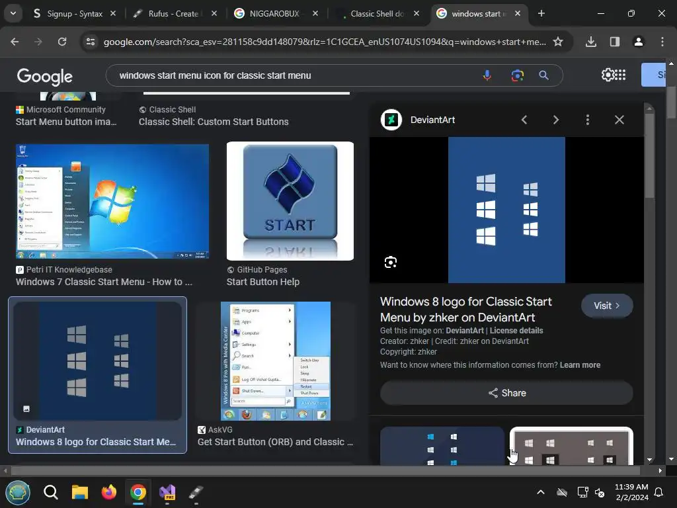This screenshot has width=677, height=508.
Task: Submit search with magnifier icon
Action: [x=544, y=75]
